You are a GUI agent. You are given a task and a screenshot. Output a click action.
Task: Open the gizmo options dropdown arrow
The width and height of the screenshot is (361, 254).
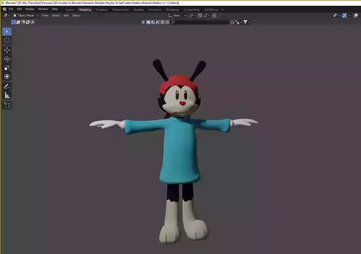(x=349, y=15)
